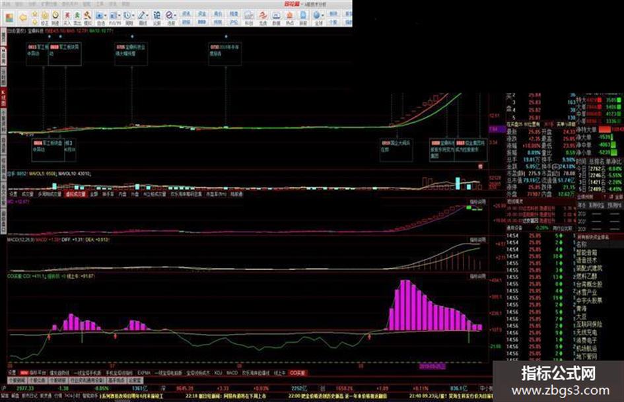Open the 新股 new stocks icon
Viewport: 624px width, 402px height.
click(302, 18)
